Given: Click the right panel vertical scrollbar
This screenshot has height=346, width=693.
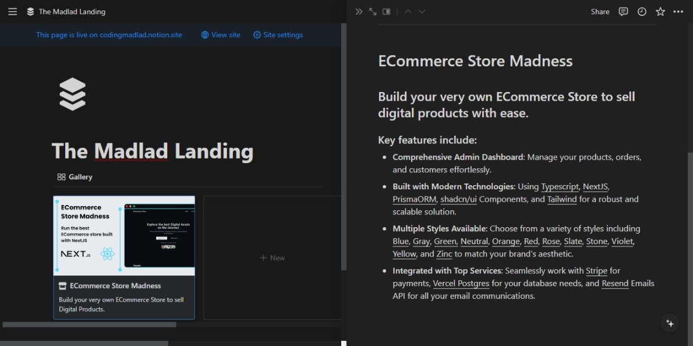Looking at the screenshot, I should pos(690,250).
